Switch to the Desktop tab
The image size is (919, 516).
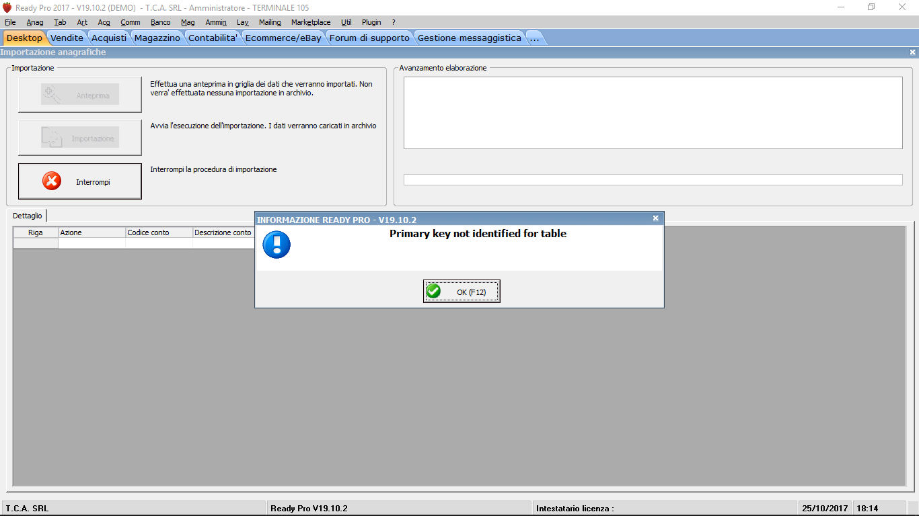click(24, 38)
